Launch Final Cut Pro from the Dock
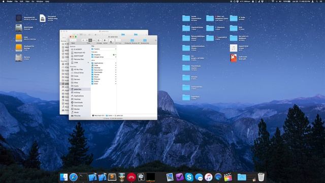 [228, 177]
